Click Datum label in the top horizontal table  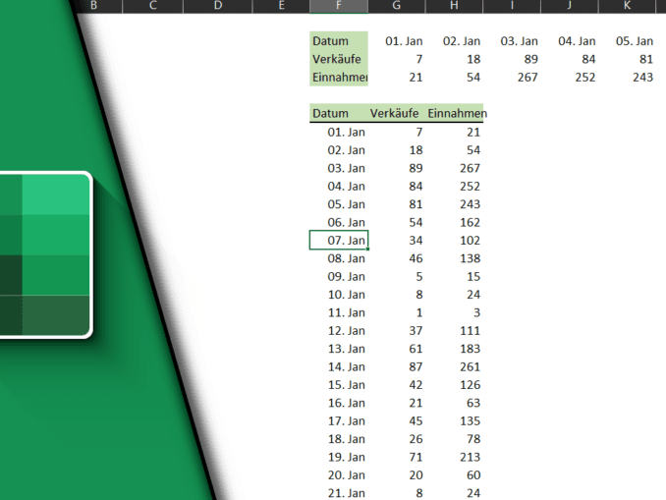pos(331,41)
